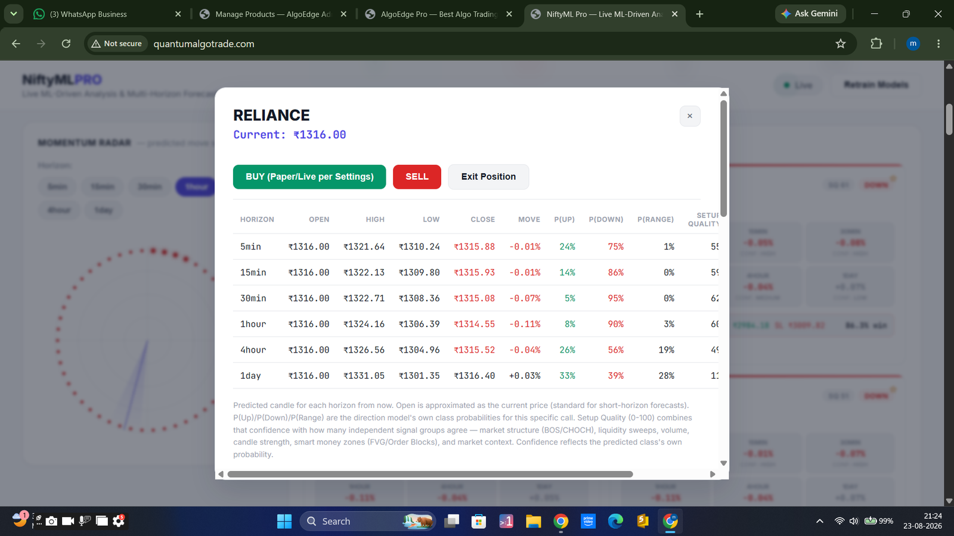Select the NiftyML Pro browser tab
The width and height of the screenshot is (954, 536).
click(603, 14)
